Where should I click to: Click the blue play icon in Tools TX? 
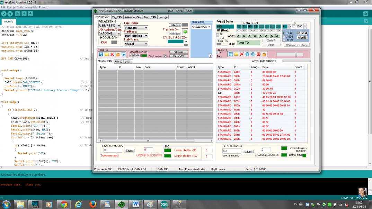point(247,54)
